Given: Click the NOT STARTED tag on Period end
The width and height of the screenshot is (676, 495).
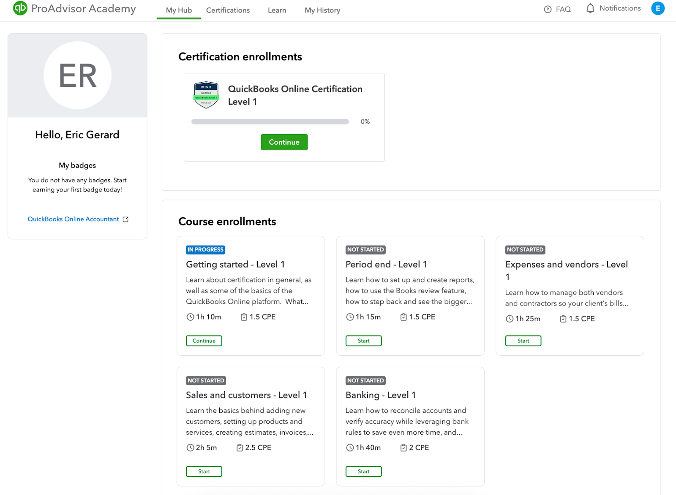Looking at the screenshot, I should (x=365, y=249).
